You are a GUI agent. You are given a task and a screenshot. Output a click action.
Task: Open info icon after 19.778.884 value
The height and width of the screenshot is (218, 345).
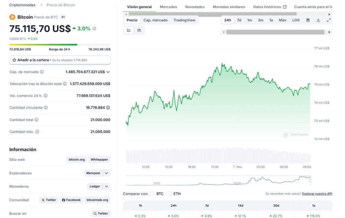point(108,108)
